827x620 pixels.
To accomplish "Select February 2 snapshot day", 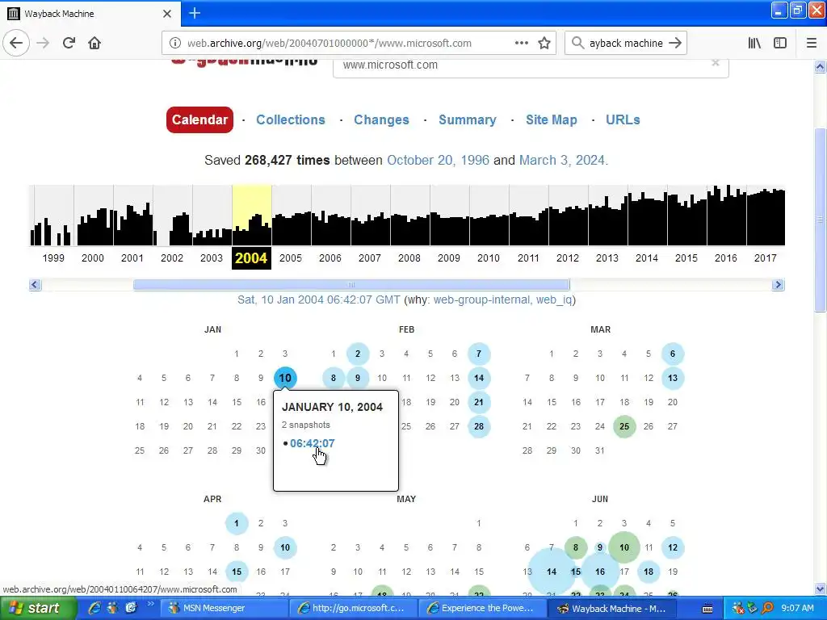I will [x=358, y=354].
